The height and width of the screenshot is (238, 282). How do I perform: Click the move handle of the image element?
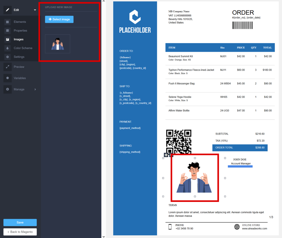166,155
